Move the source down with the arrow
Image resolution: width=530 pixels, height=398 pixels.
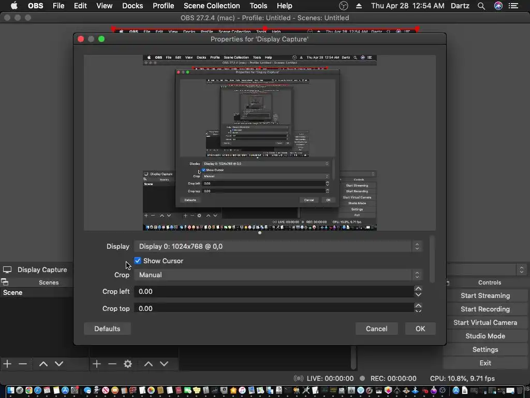(164, 364)
